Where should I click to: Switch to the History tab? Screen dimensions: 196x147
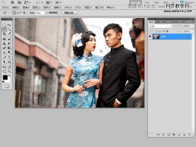coord(174,22)
